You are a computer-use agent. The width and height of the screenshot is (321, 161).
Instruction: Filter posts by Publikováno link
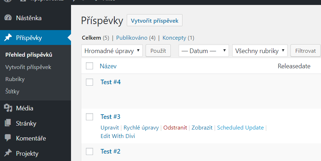pyautogui.click(x=132, y=38)
